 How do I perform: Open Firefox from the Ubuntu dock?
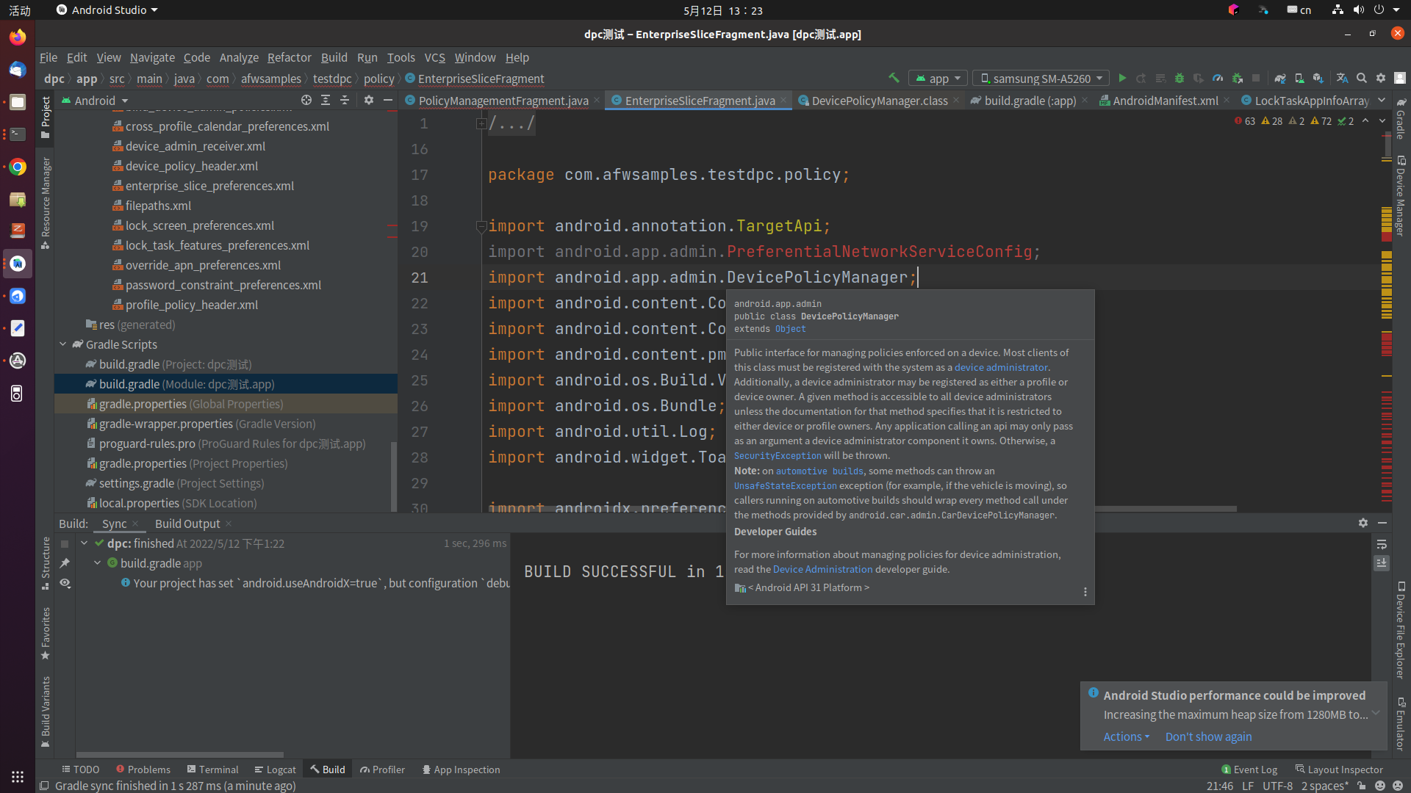18,37
